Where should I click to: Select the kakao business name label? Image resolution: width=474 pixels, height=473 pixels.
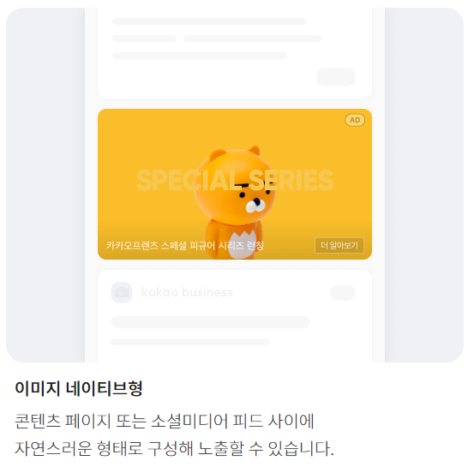187,292
